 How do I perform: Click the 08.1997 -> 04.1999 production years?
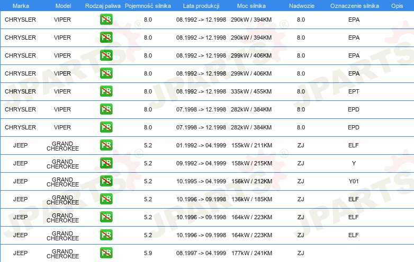(201, 253)
